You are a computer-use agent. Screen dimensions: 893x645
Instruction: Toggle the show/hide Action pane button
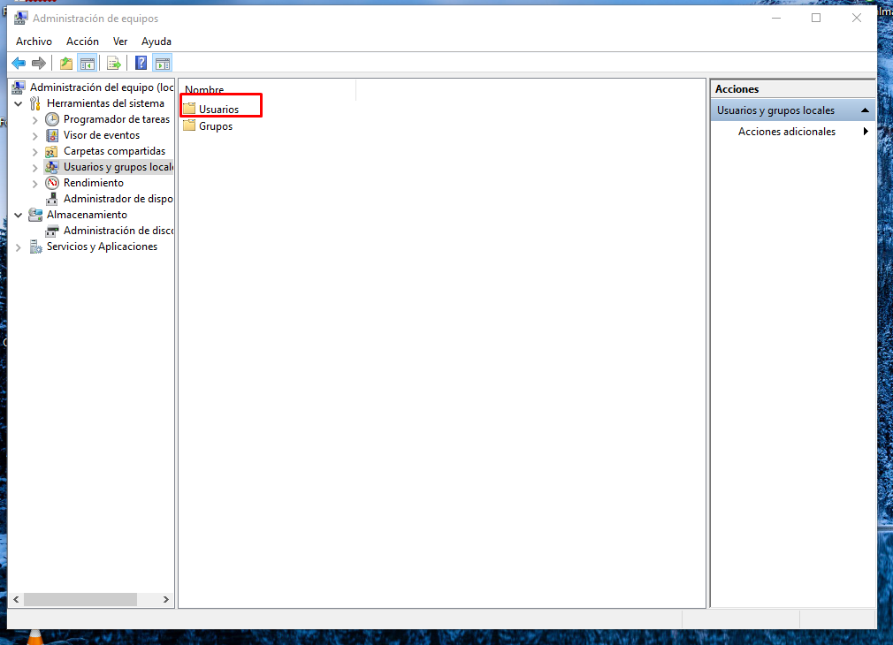tap(162, 63)
